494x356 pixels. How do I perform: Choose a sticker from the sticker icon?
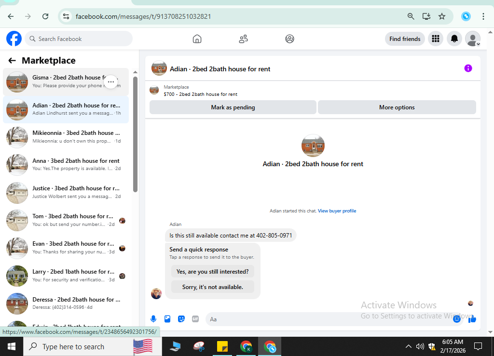click(x=181, y=319)
